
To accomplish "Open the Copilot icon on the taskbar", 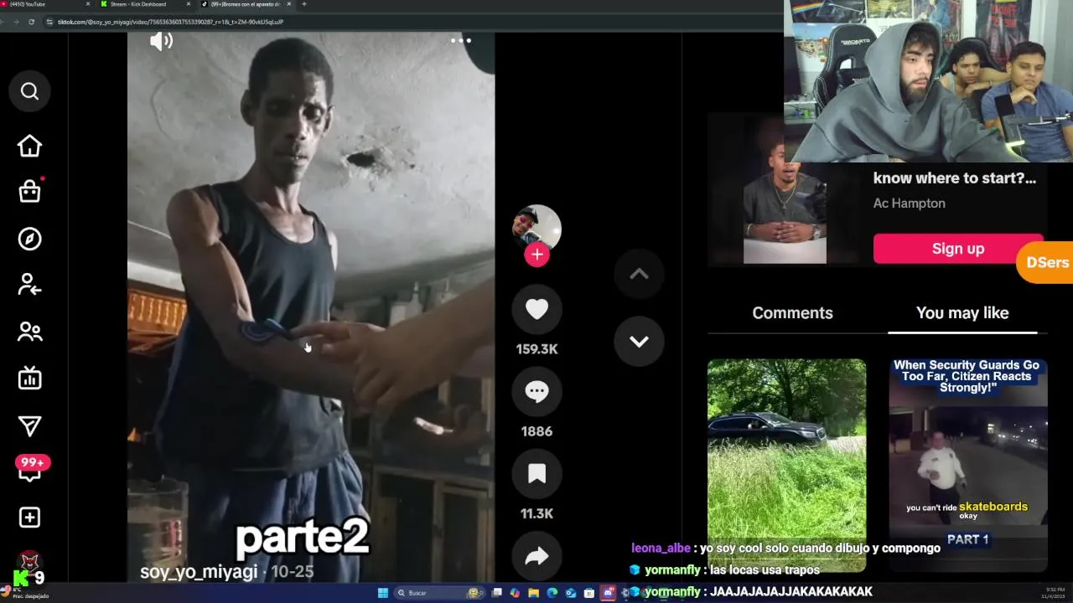I will [515, 593].
